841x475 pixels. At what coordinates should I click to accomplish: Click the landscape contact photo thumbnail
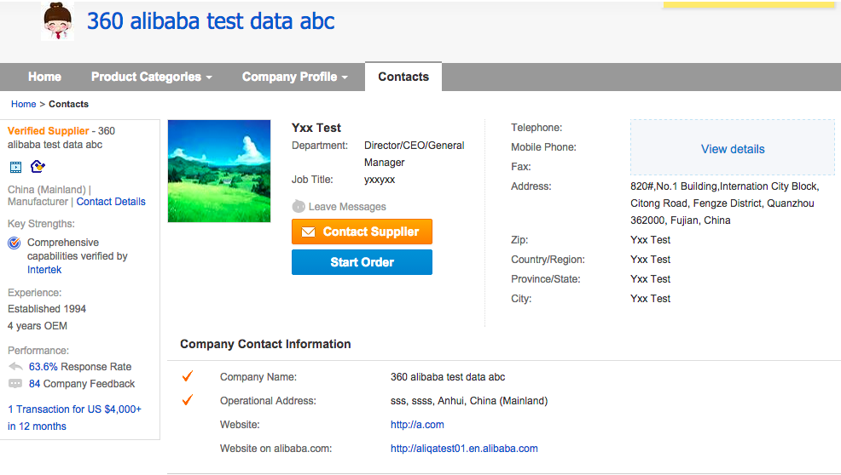click(219, 171)
